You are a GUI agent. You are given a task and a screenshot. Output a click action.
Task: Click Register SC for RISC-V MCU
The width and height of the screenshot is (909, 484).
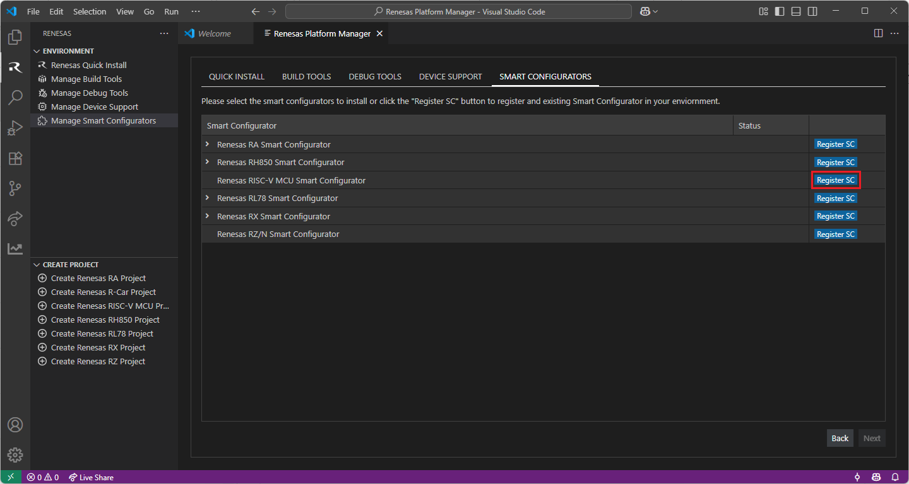click(835, 180)
